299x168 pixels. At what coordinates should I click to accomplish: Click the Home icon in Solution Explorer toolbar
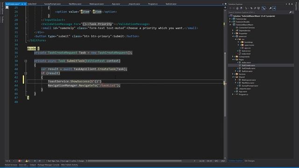237,8
